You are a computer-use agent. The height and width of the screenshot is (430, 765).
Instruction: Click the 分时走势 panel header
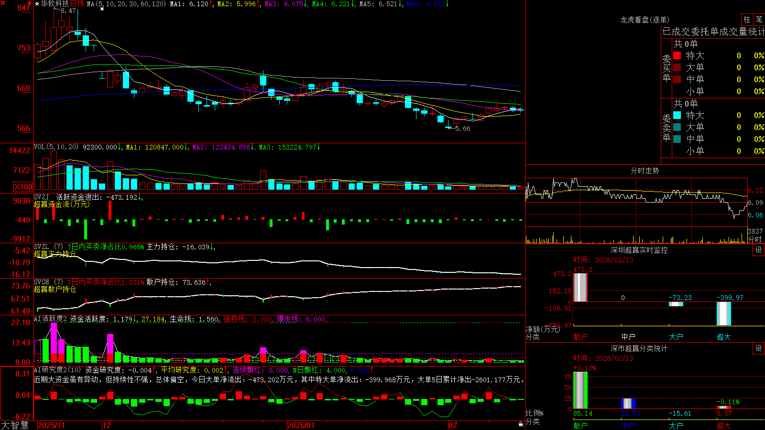(x=645, y=171)
